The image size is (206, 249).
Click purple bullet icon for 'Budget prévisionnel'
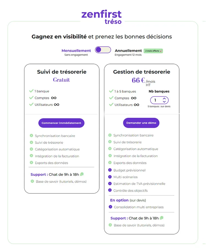110,170
